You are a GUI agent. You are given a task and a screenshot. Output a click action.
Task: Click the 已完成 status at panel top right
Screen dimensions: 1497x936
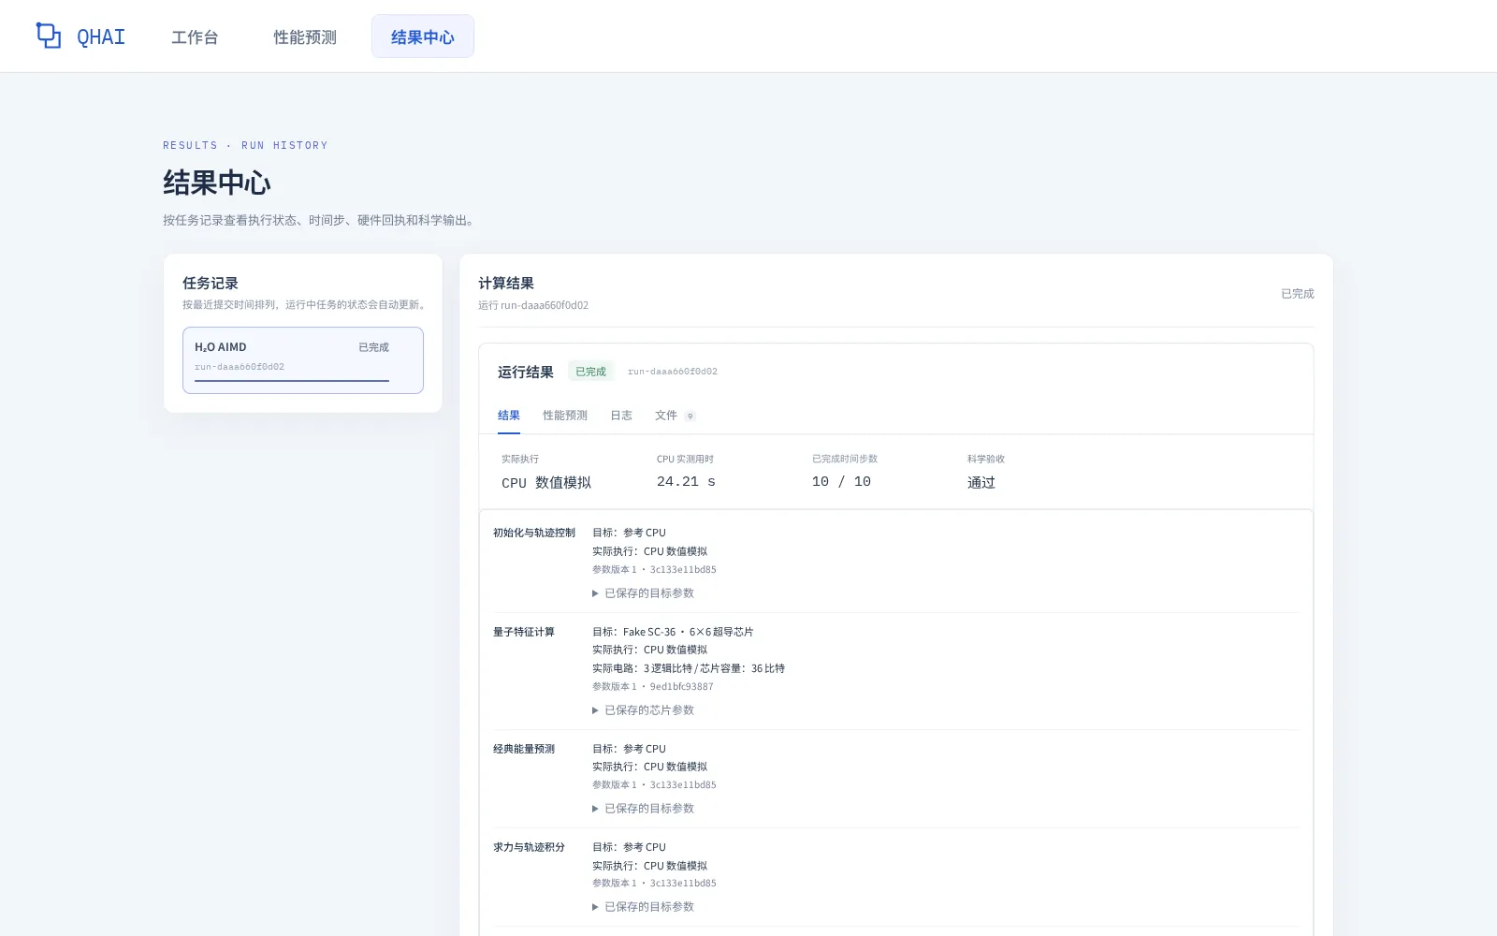click(x=1298, y=294)
